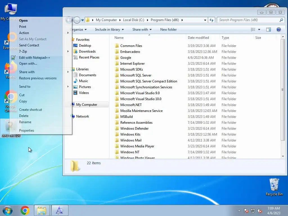Select the Windows Defender folder icon
The width and height of the screenshot is (288, 216).
117,128
